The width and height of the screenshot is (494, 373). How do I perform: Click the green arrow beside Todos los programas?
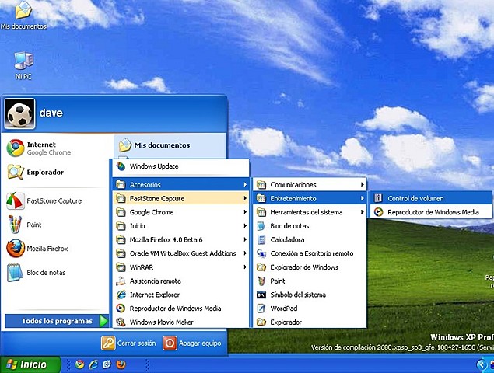click(x=103, y=321)
